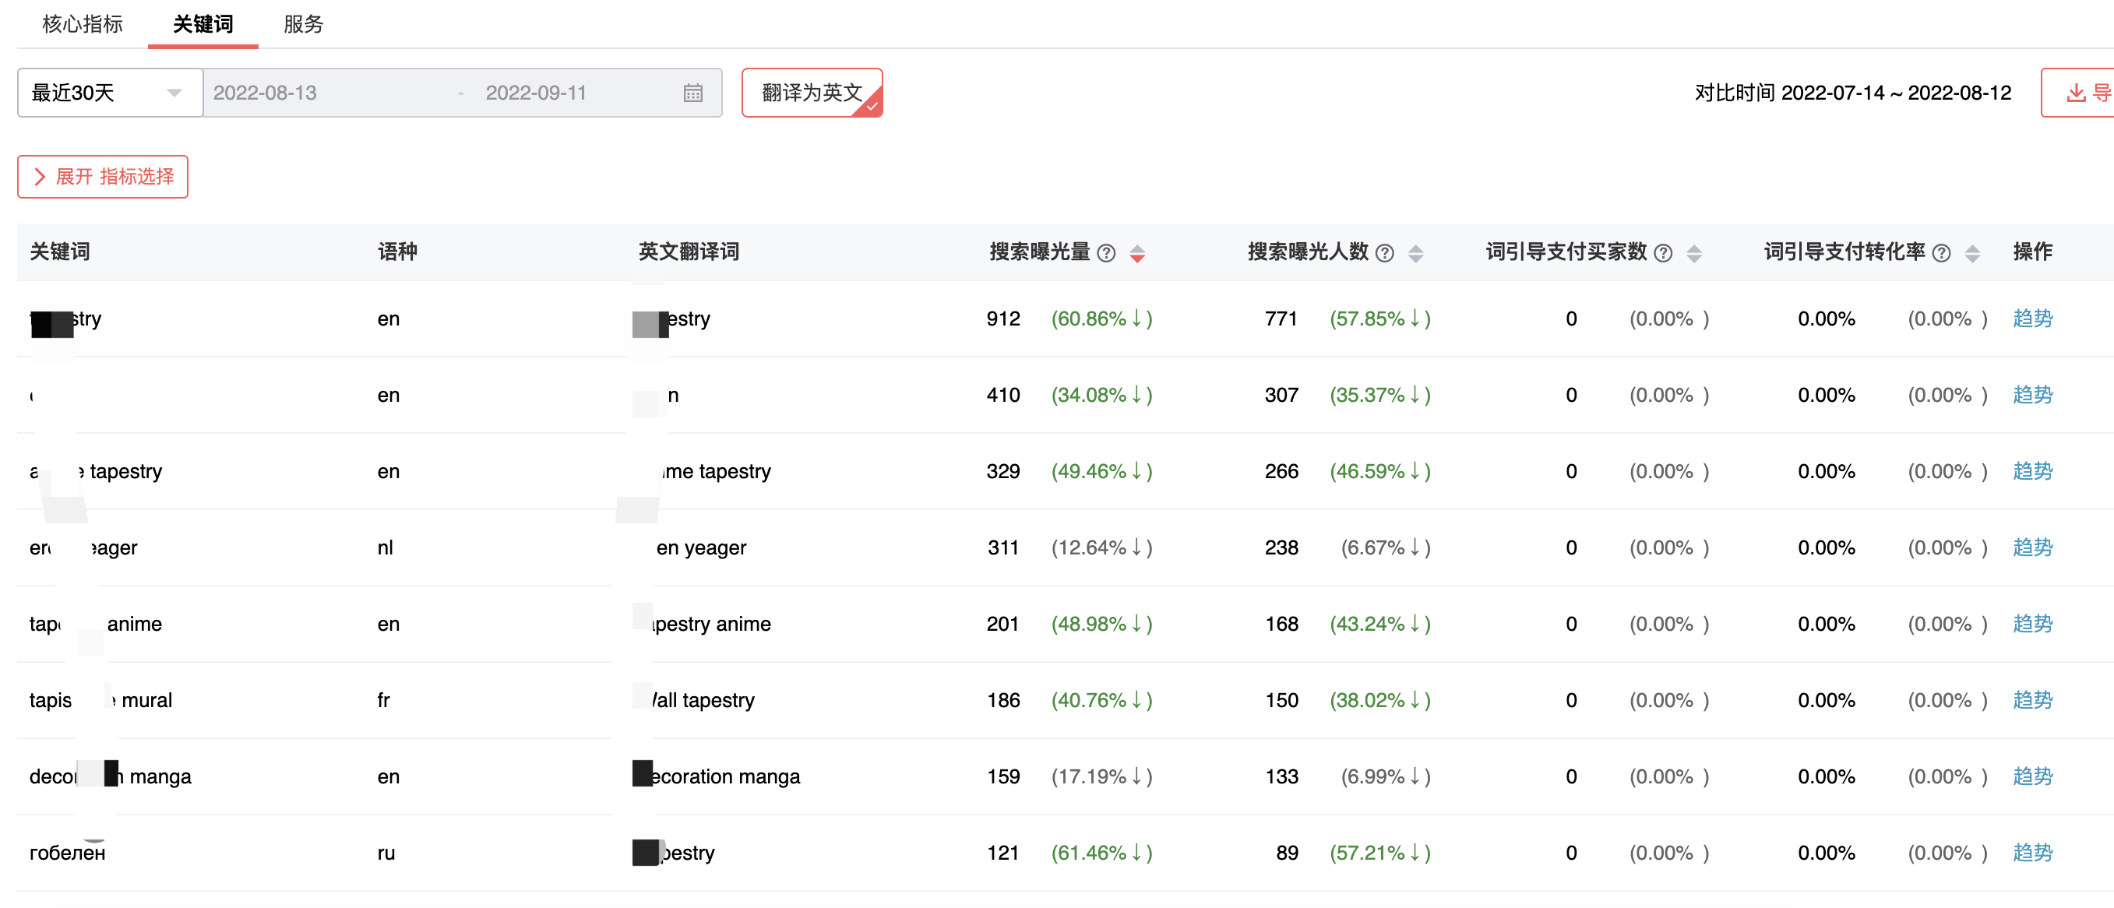Open 趋势 trend for the гобелен keyword

coord(2032,852)
